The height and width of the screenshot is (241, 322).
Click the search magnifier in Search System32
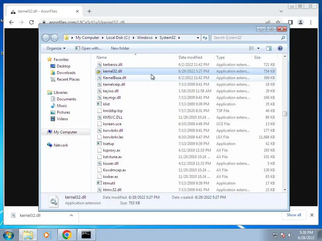[x=283, y=38]
